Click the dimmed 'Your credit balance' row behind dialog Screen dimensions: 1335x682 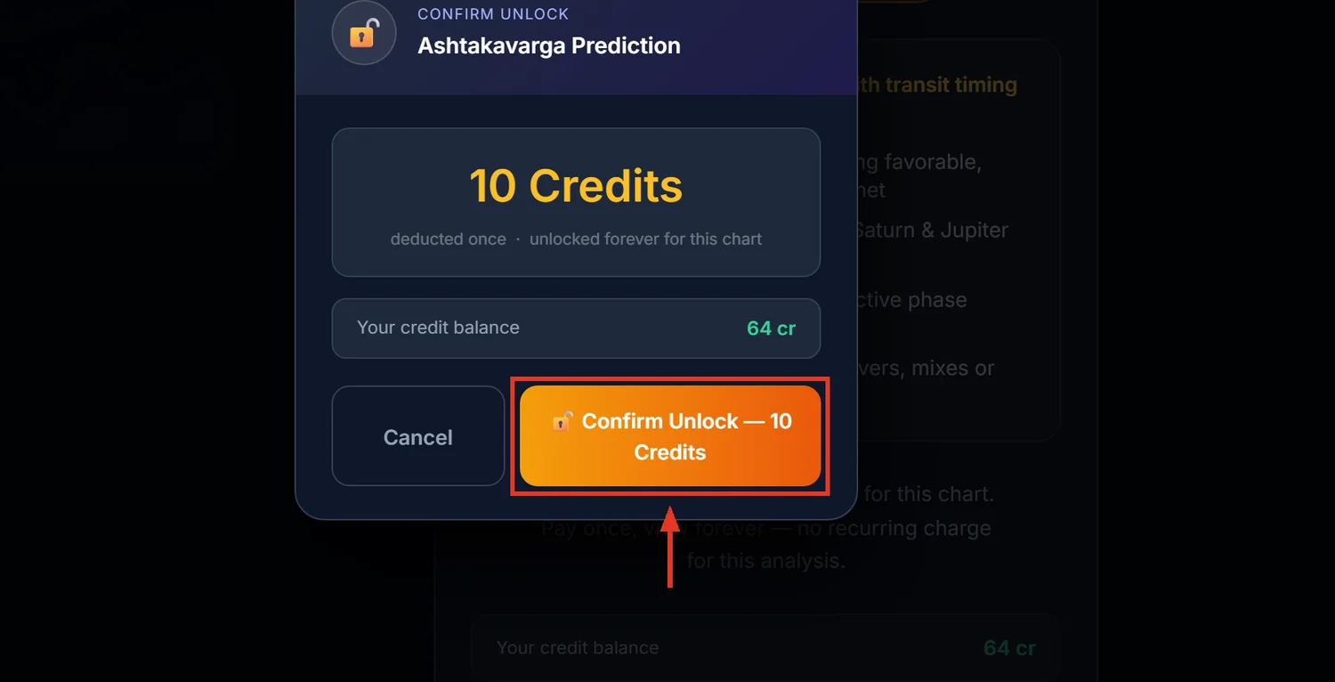pos(765,648)
